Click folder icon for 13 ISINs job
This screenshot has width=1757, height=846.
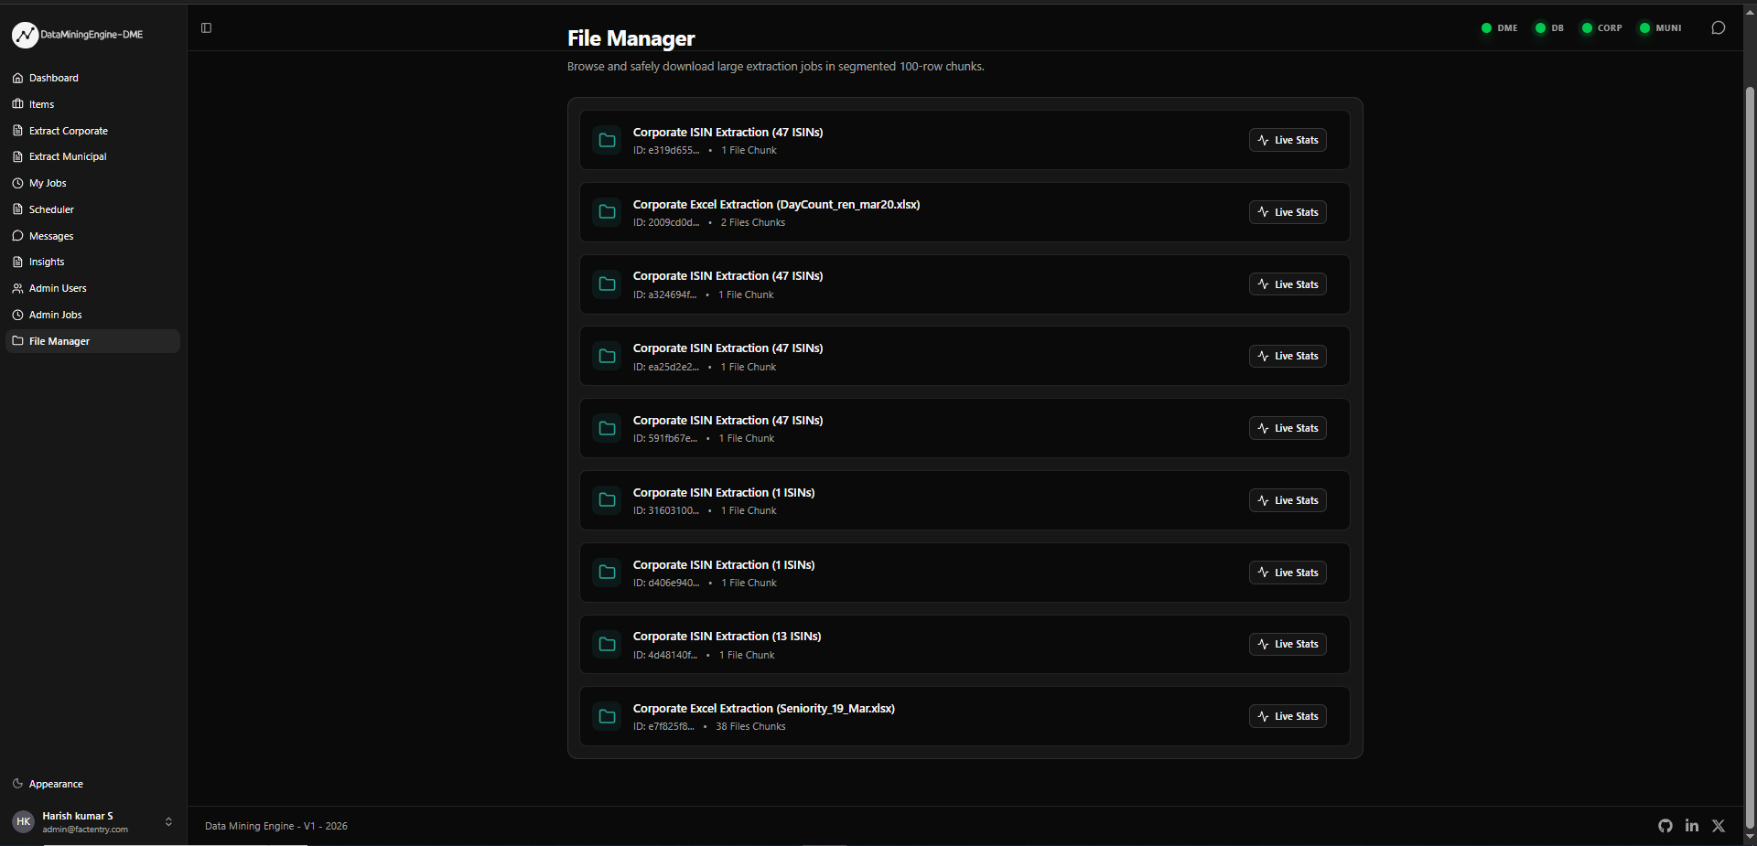(607, 644)
